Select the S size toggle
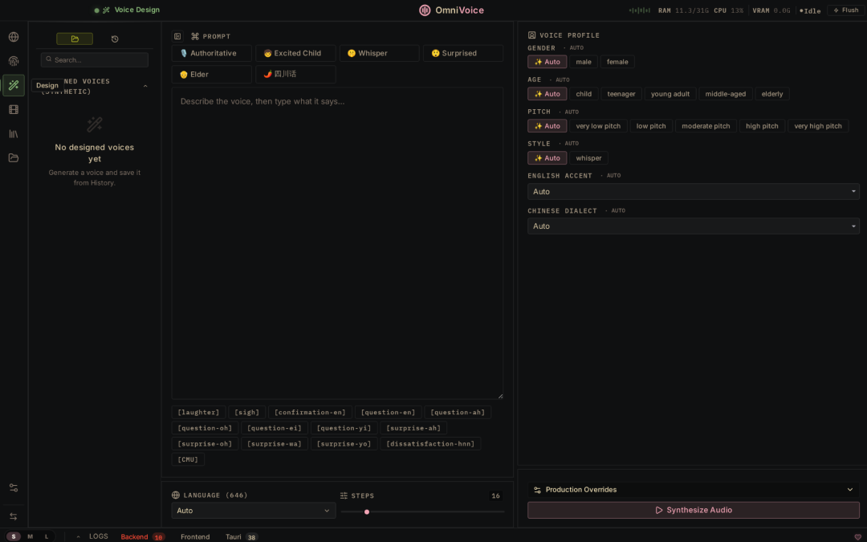Screen dimensions: 867x542 point(14,536)
